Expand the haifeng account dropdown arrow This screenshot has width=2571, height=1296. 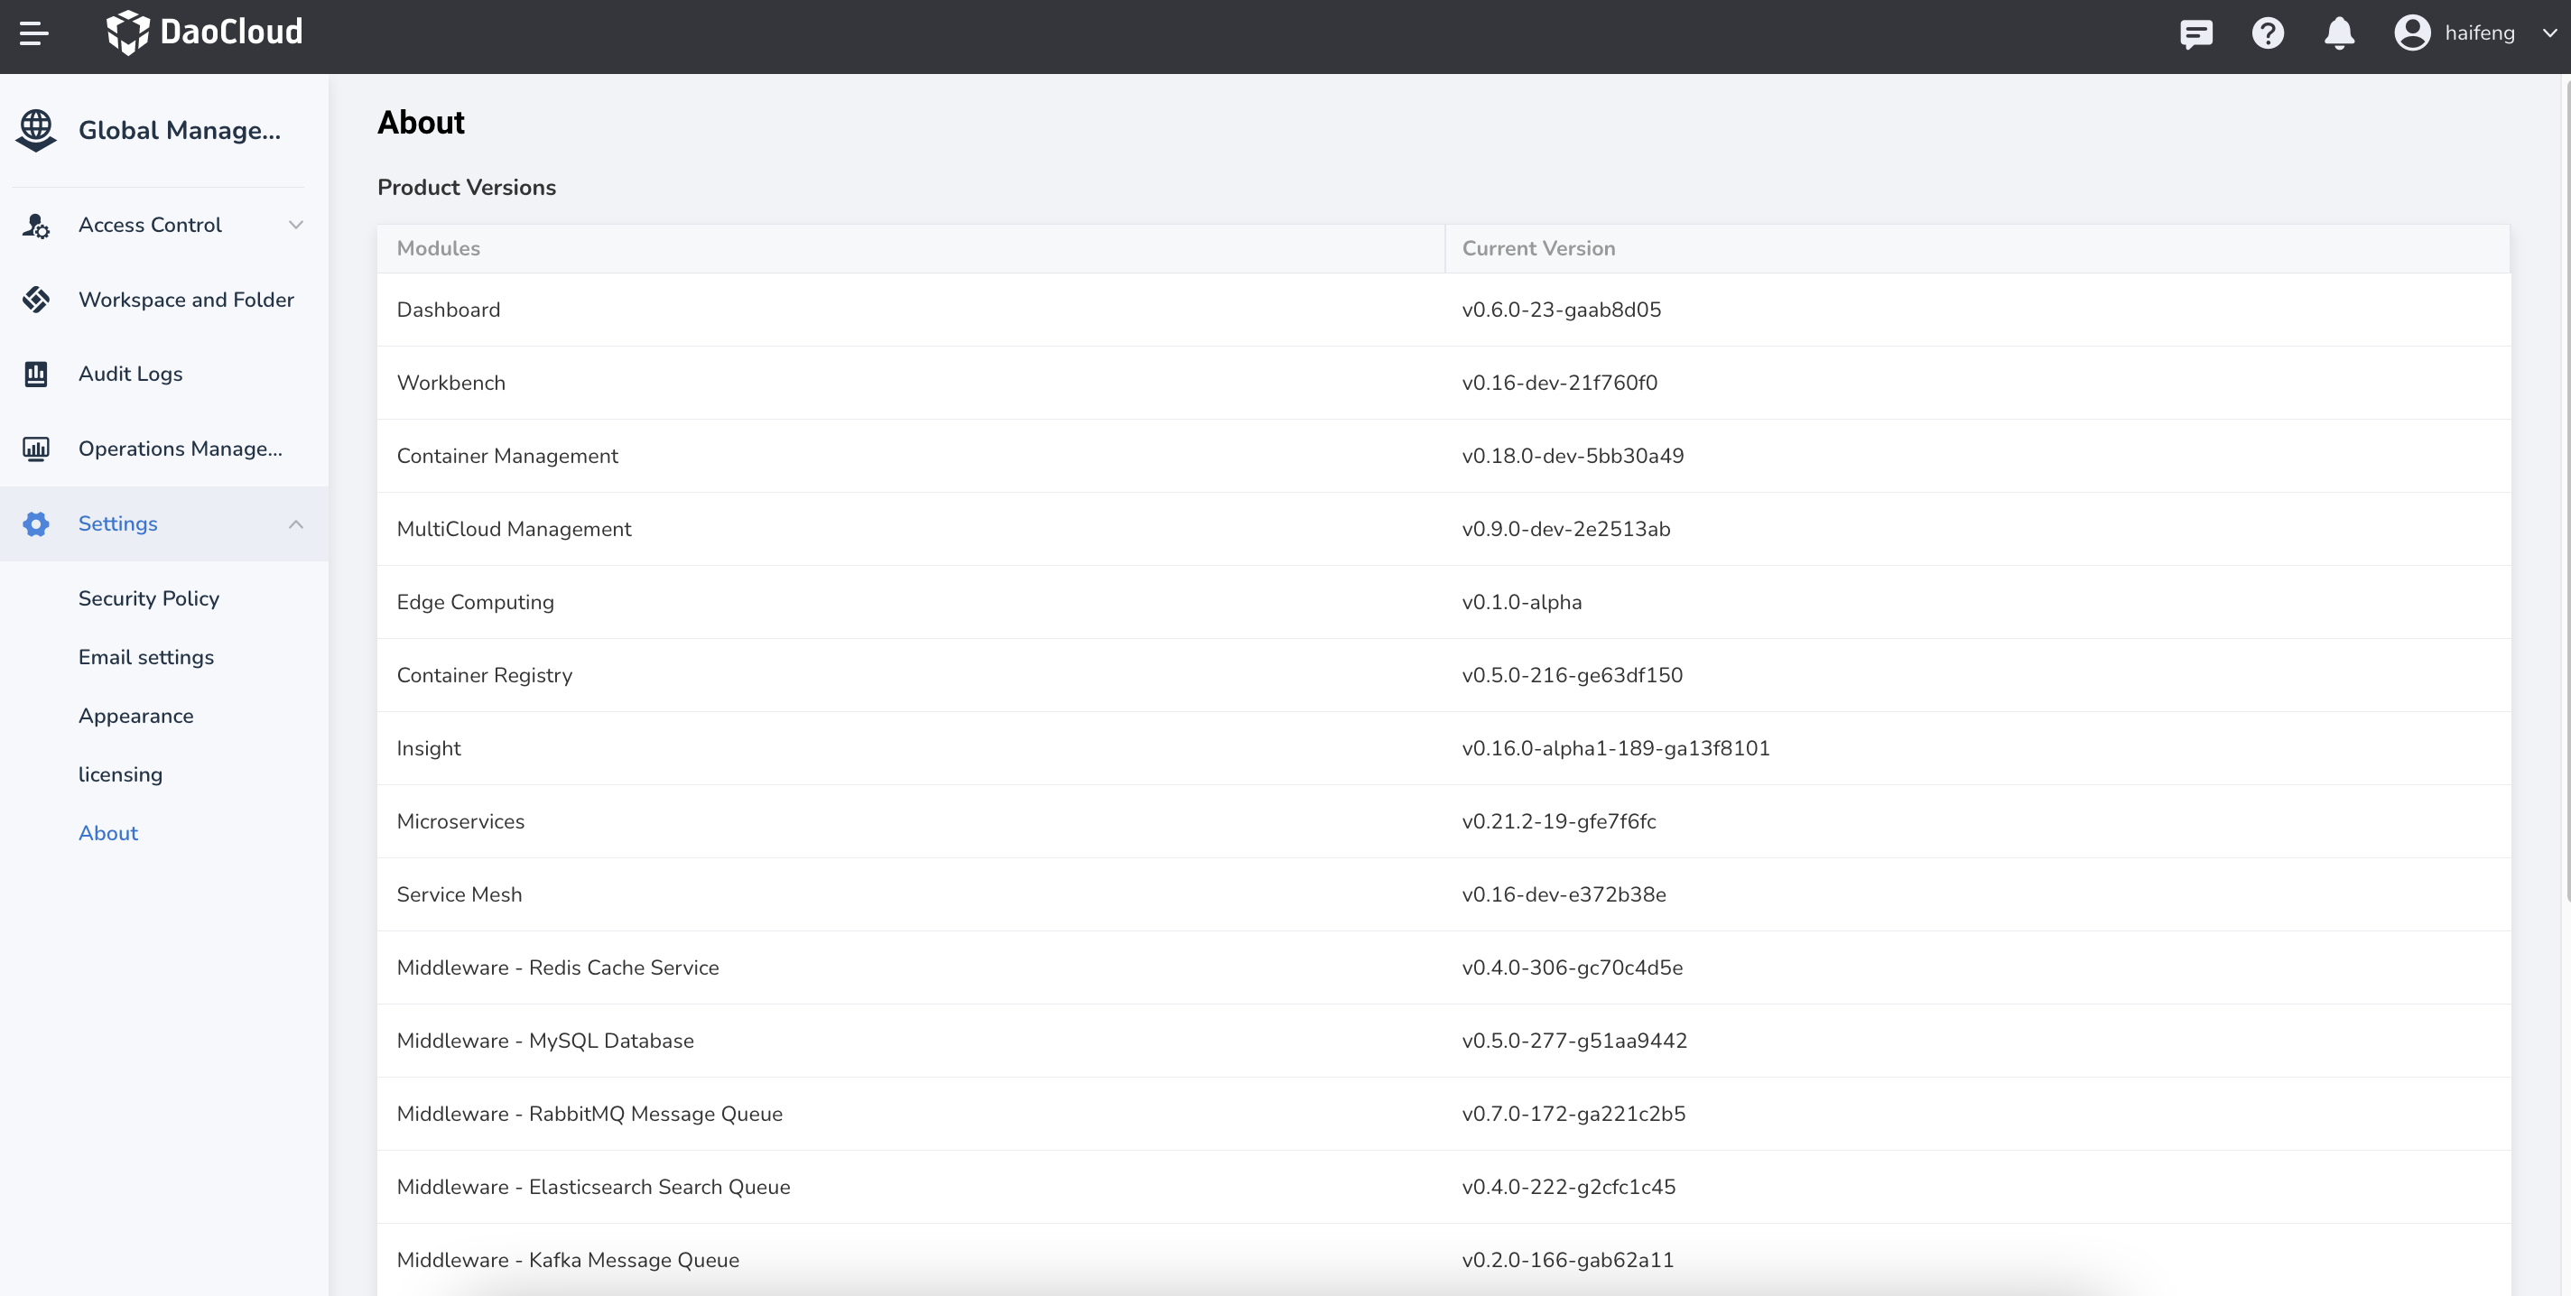click(2549, 32)
